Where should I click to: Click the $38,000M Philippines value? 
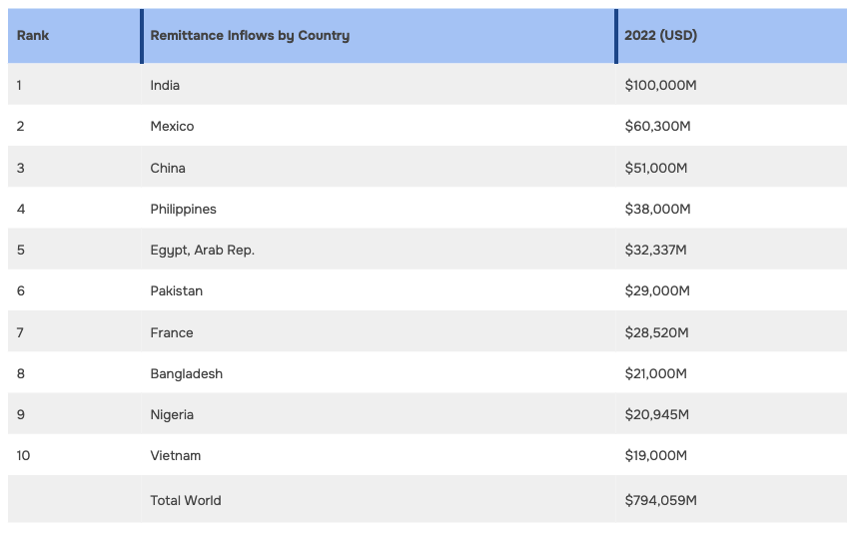tap(657, 210)
